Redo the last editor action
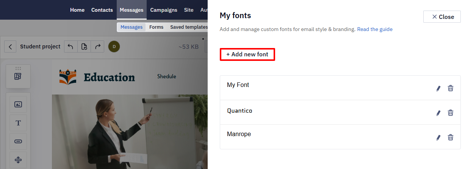 tap(97, 47)
